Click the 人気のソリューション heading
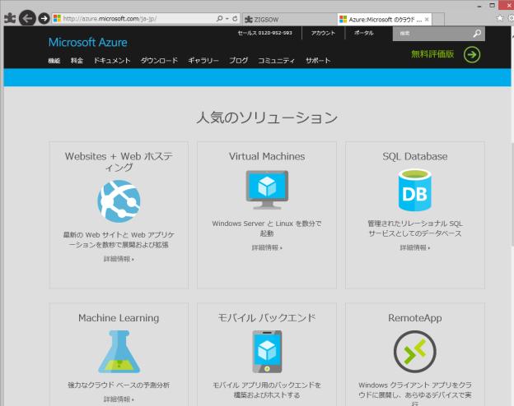Image resolution: width=514 pixels, height=406 pixels. click(267, 118)
